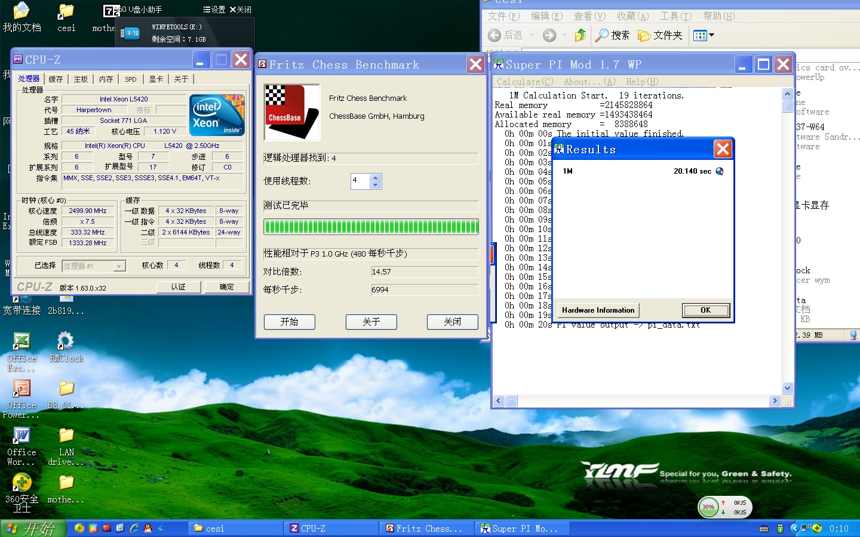Screen dimensions: 860x537
Task: Click the 360 icon in quick launch
Action: coord(79,528)
